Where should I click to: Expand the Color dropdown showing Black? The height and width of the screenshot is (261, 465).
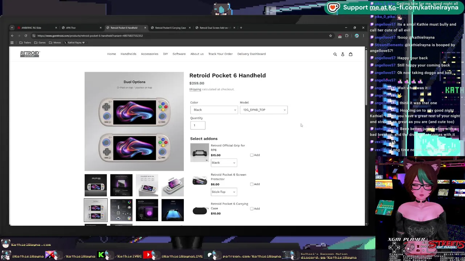click(214, 110)
